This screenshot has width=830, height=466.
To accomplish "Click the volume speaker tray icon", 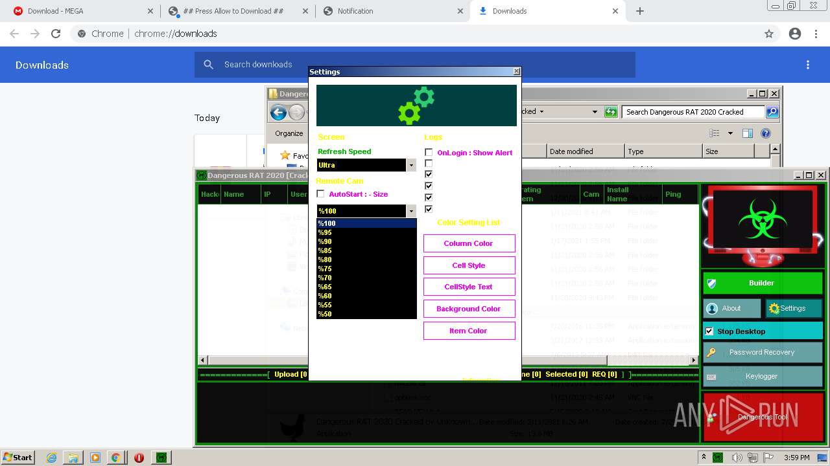I will 737,458.
